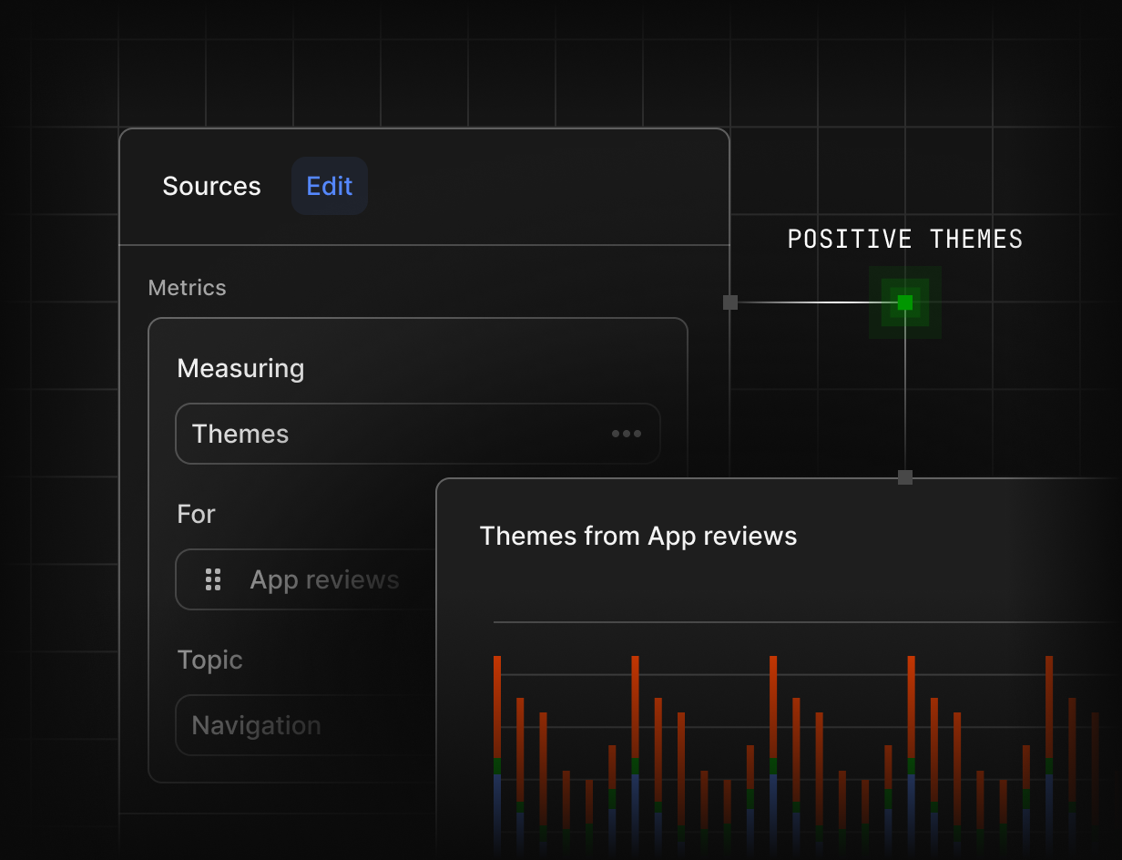
Task: Open the Themes dropdown under Measuring
Action: 401,434
